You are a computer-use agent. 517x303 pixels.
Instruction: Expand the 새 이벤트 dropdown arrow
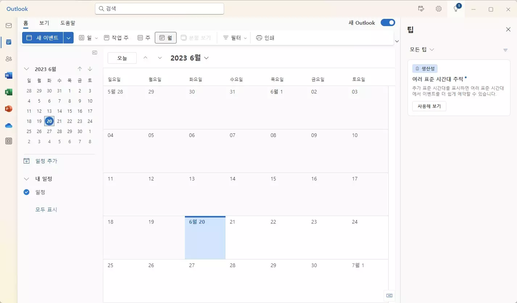point(69,37)
